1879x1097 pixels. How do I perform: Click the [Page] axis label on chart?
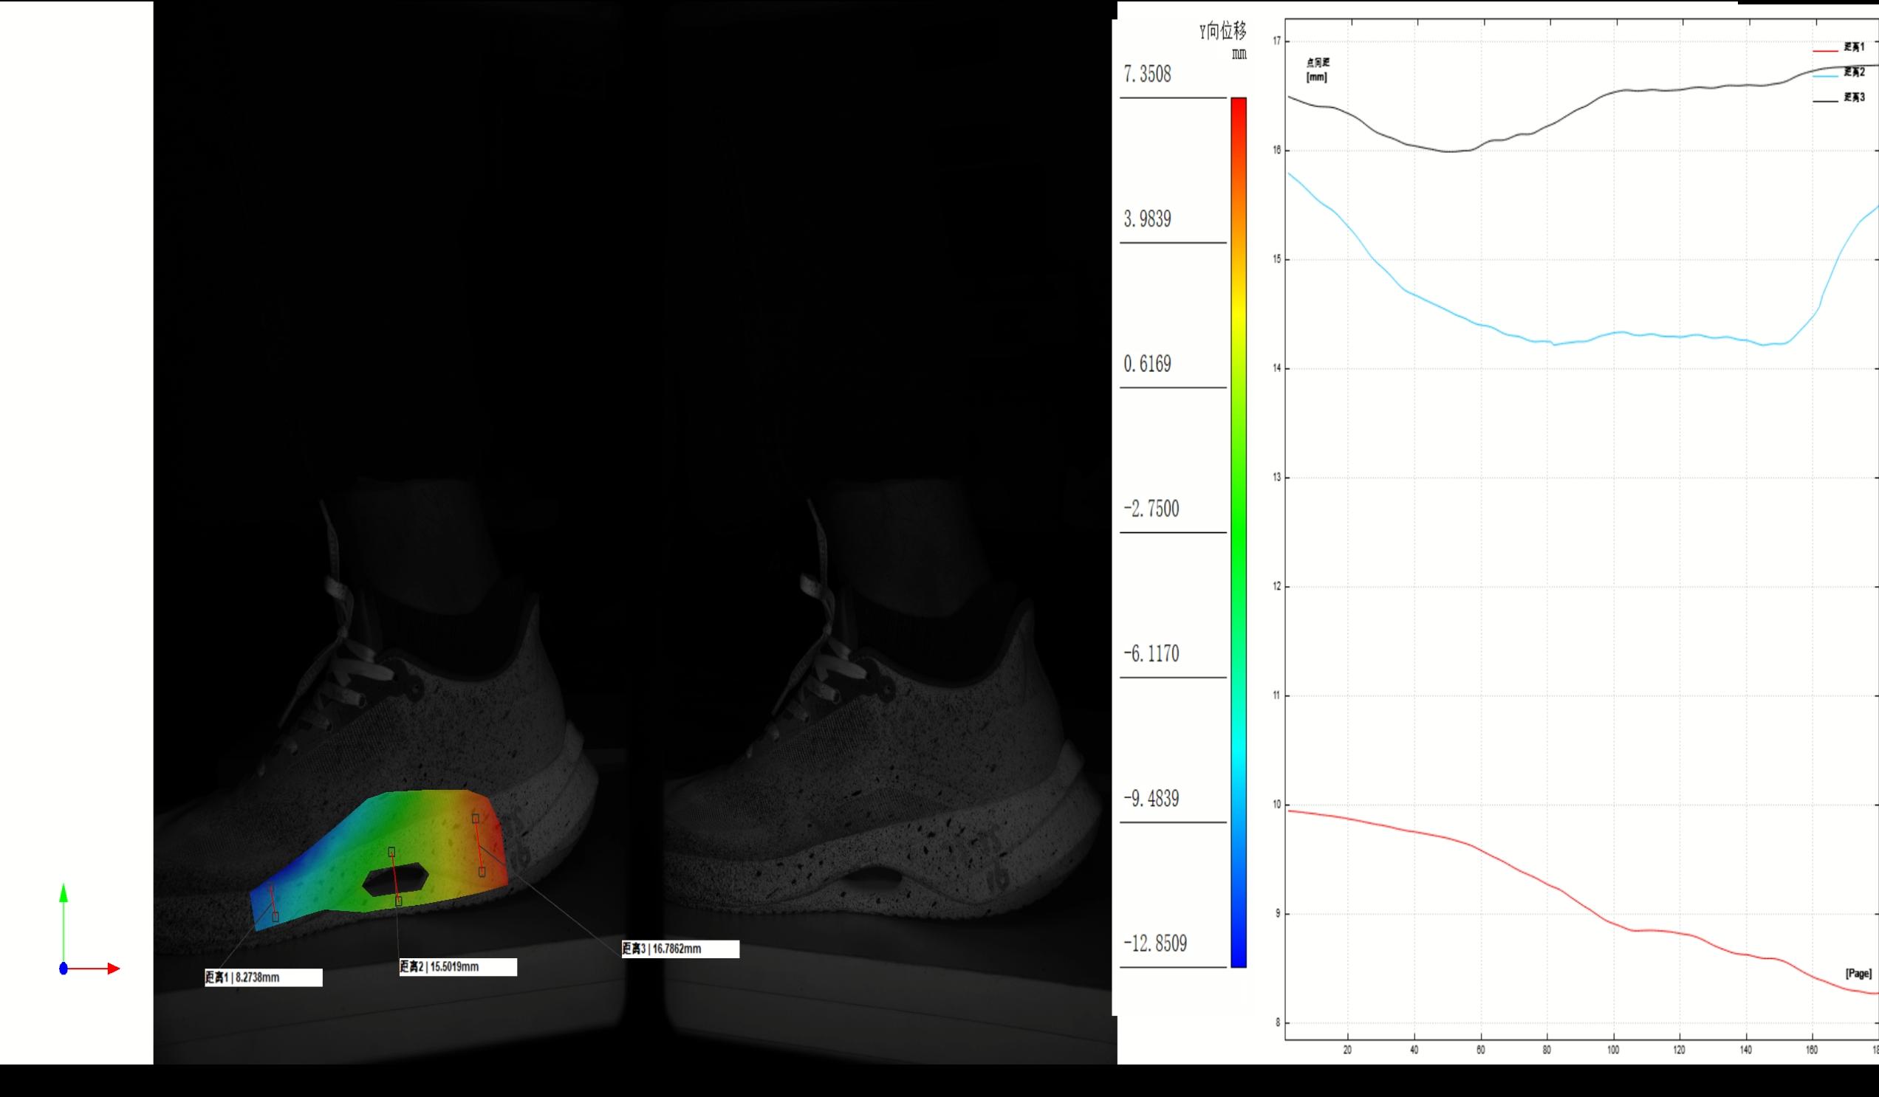[1858, 973]
